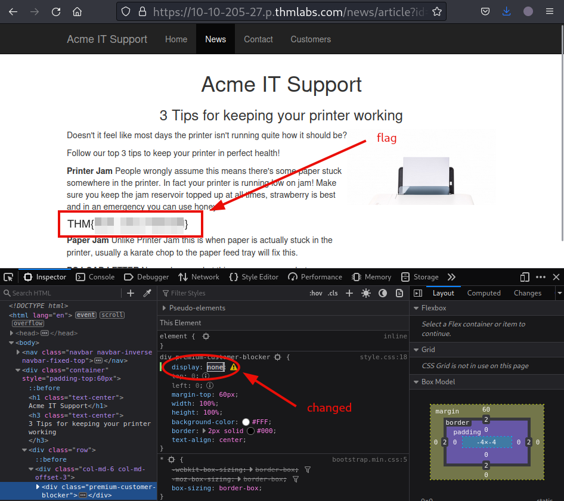
Task: Add a new CSS rule with plus icon
Action: pos(349,293)
